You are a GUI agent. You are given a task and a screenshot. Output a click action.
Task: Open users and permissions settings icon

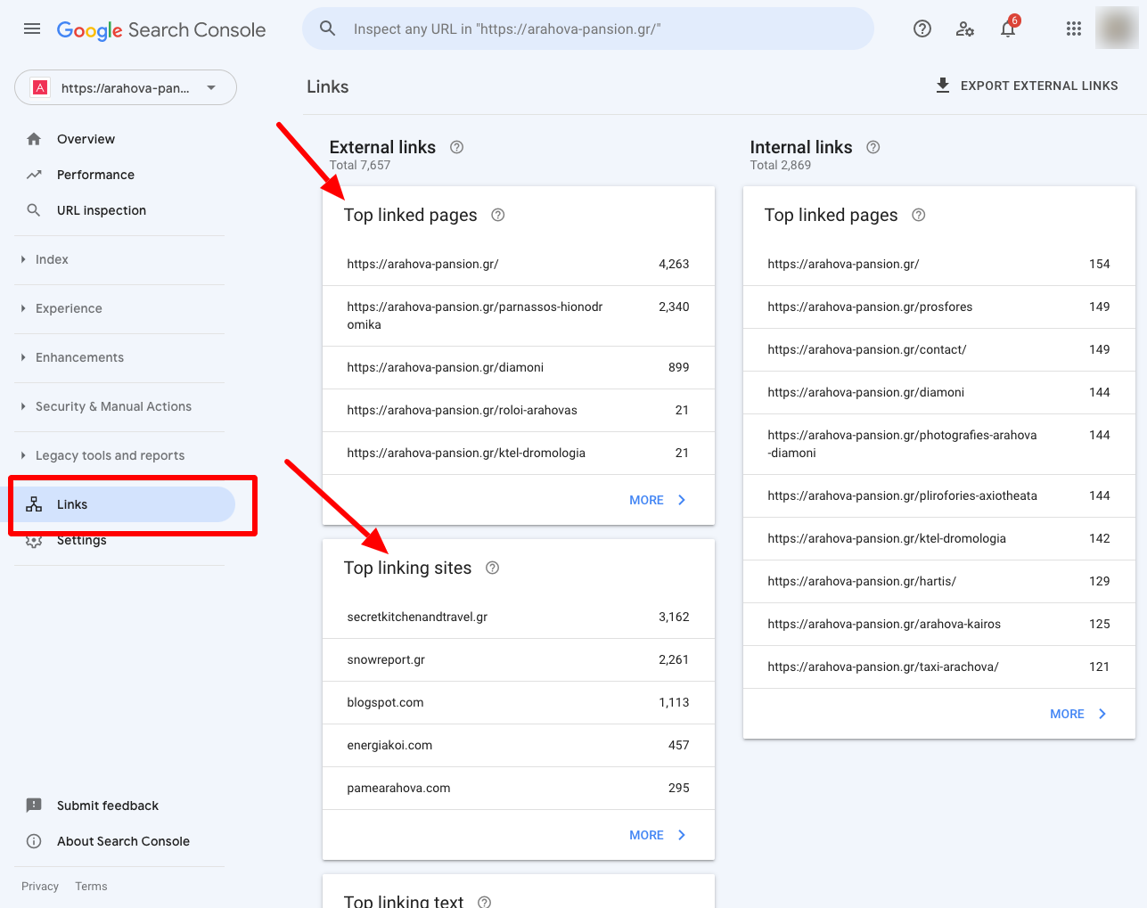965,29
